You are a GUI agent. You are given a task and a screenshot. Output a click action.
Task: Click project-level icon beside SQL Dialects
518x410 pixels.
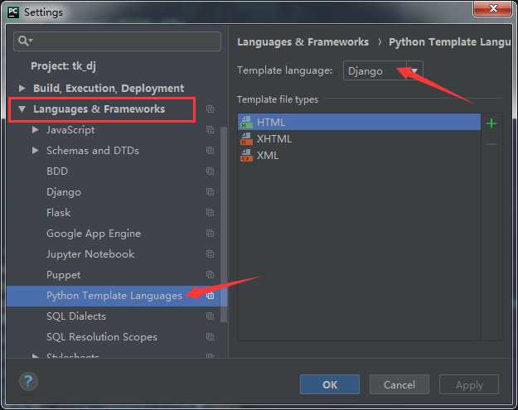211,316
